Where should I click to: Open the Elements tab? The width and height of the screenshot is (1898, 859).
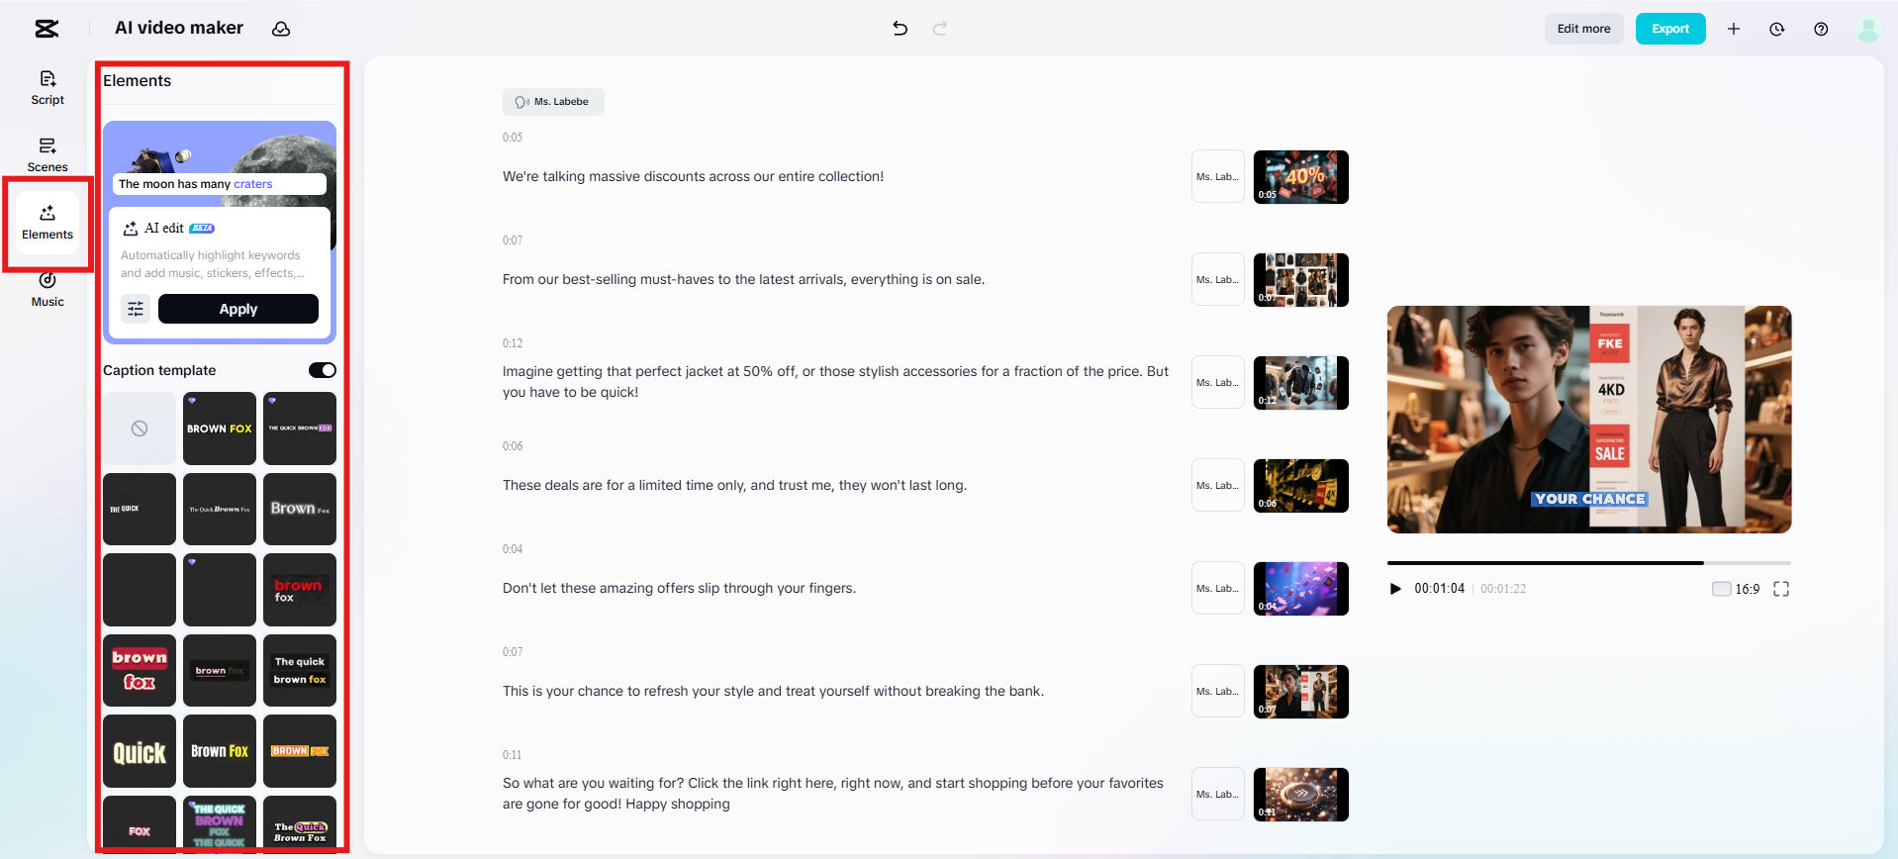[47, 223]
